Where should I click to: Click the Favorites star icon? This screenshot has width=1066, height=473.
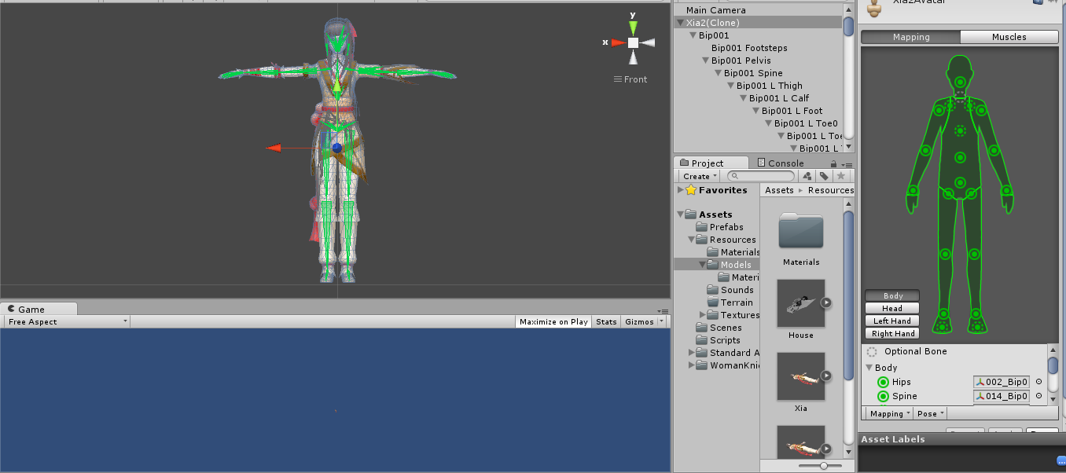click(x=691, y=190)
